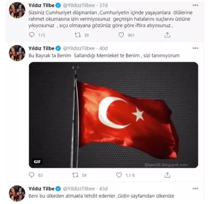Open Yıldız Tilbe name on the 40d tweet
Screen dimensions: 208x204
click(x=42, y=48)
